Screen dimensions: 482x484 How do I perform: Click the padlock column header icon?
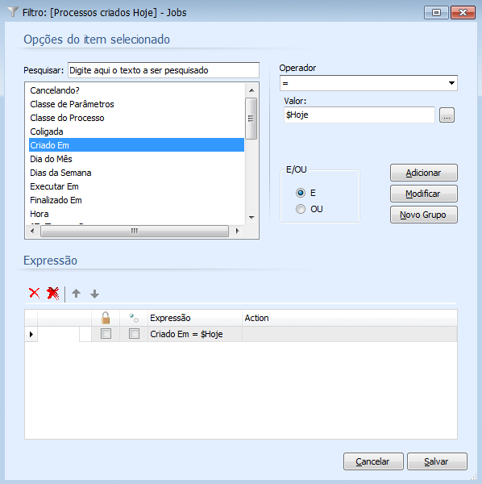(106, 318)
